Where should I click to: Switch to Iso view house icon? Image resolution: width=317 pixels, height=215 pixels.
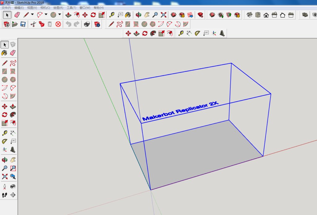coord(250,15)
